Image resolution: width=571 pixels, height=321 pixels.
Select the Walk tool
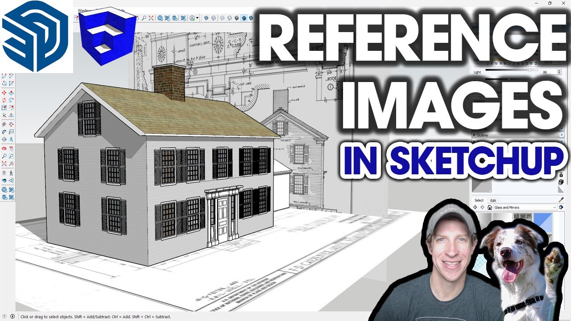[11, 173]
